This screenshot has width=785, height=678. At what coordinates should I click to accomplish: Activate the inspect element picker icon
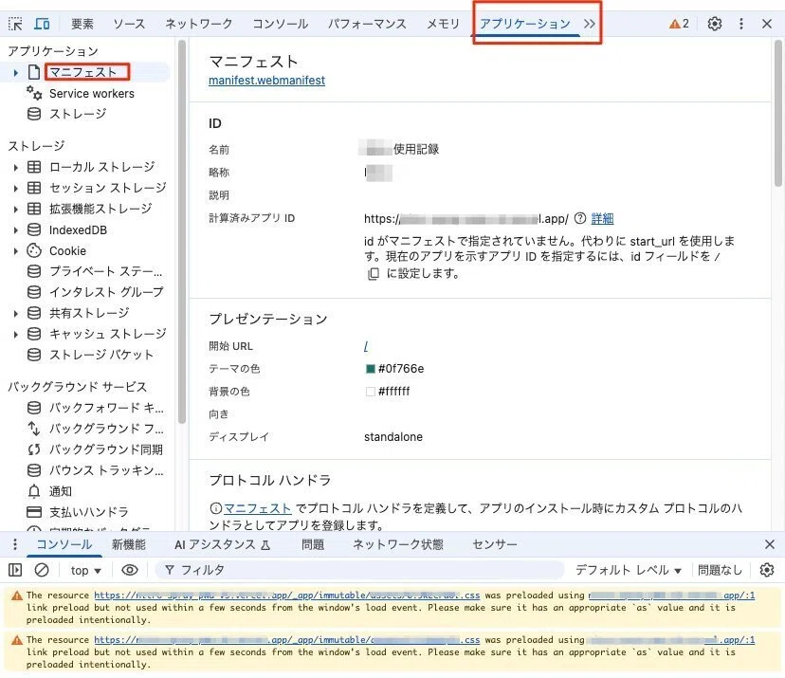(x=15, y=24)
